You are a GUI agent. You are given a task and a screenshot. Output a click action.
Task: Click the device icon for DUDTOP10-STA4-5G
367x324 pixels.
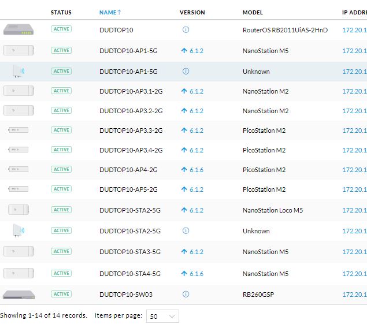pos(18,273)
